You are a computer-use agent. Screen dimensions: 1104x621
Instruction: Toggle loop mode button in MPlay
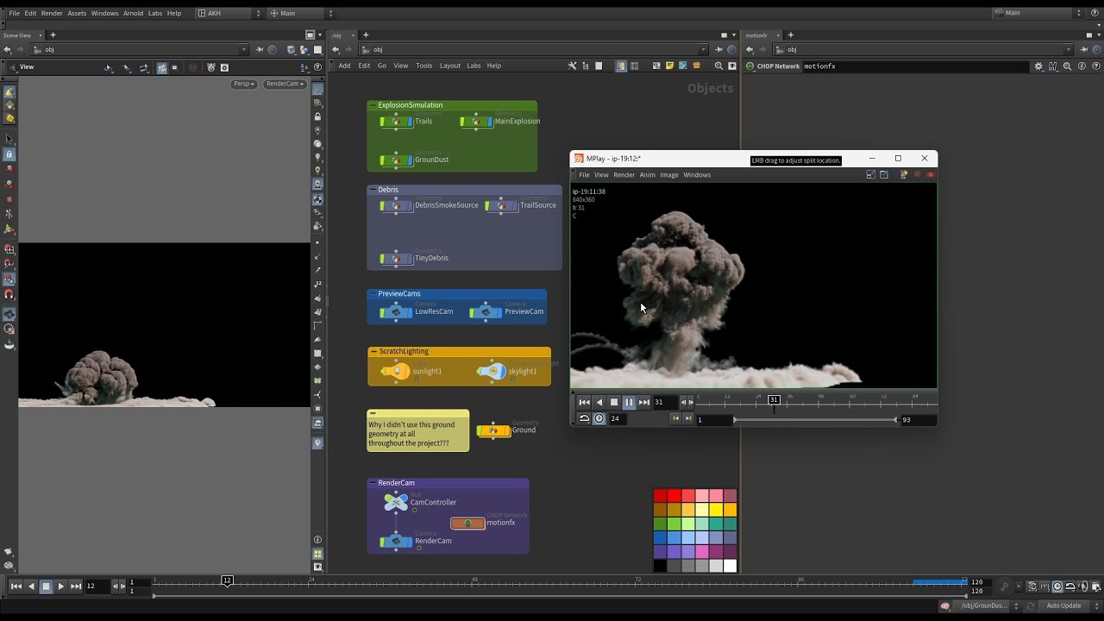click(584, 418)
